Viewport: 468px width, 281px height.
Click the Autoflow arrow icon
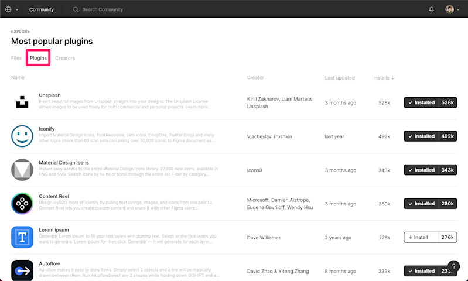(22, 270)
